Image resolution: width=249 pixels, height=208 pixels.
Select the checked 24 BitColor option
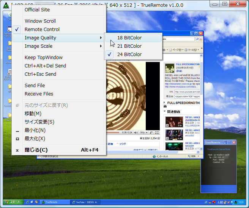(133, 55)
